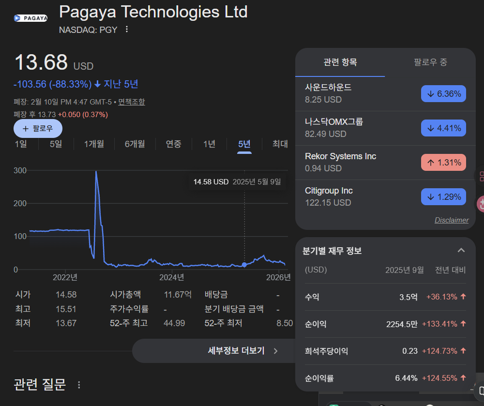The image size is (484, 406).
Task: Click the 4.41% down badge for 나스닥OMX그룹
Action: click(443, 128)
